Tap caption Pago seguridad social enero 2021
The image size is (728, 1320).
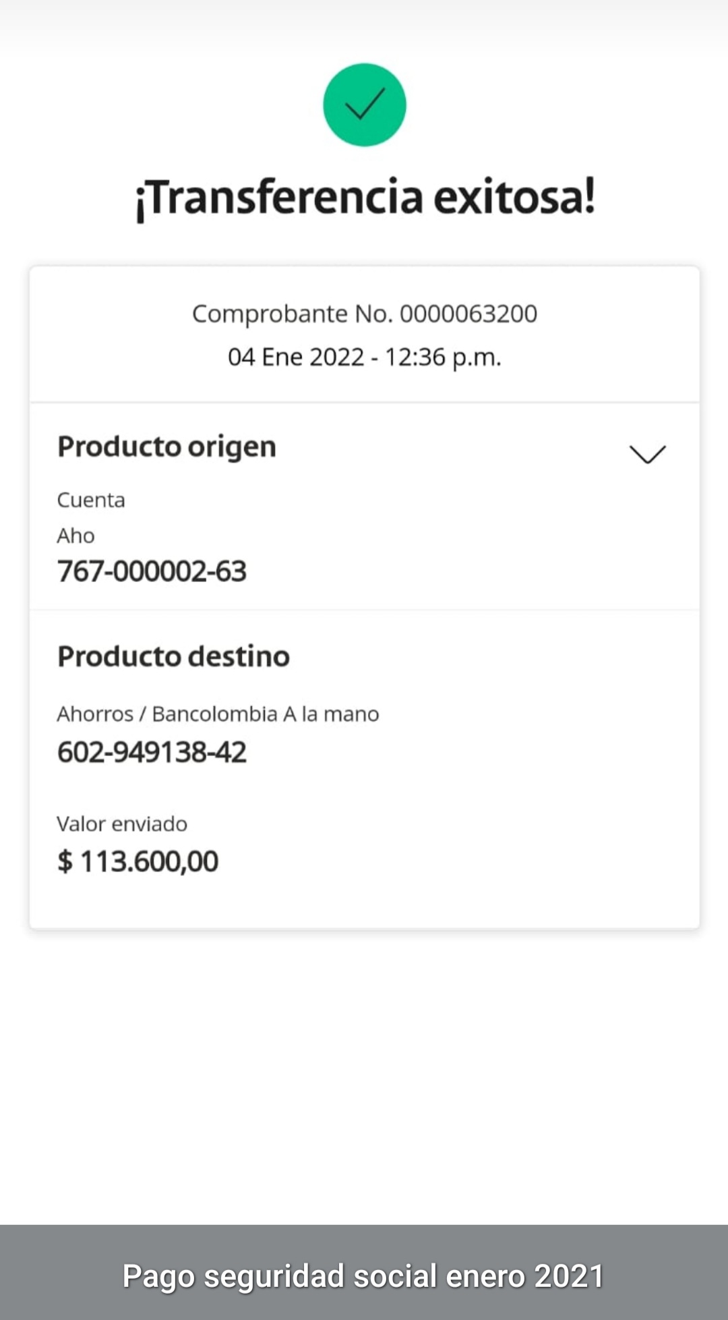[x=363, y=1275]
